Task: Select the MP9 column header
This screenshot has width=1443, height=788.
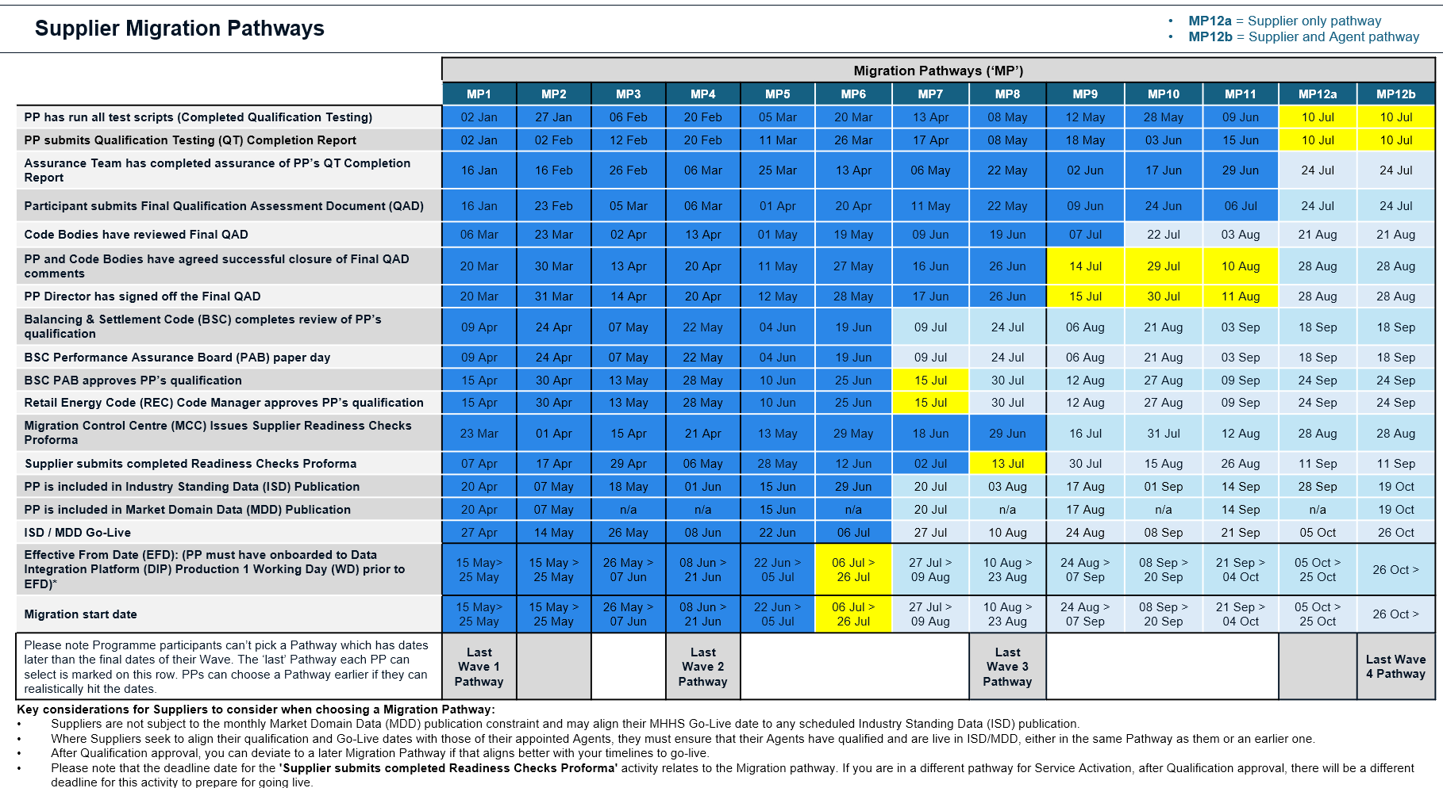Action: coord(1085,94)
